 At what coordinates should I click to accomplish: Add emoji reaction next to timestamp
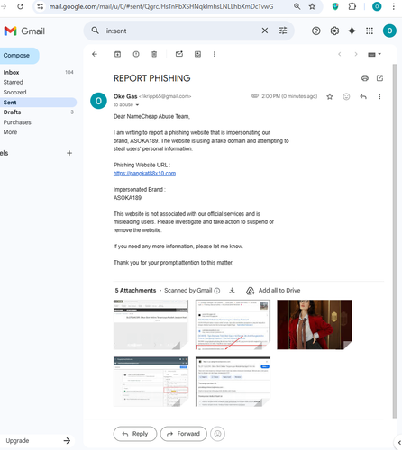(346, 96)
